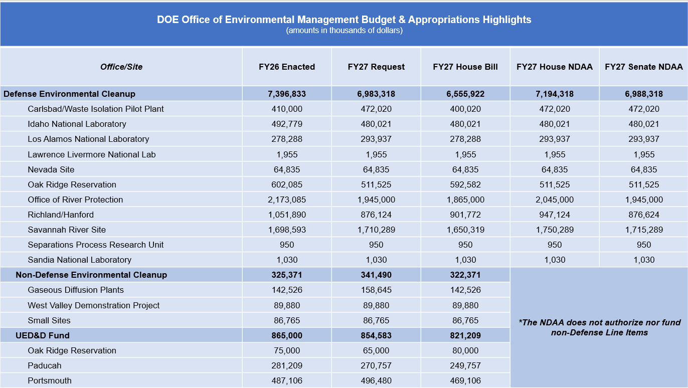Viewport: 688px width, 388px height.
Task: Click the value 6,555,922 in House Bill column
Action: pos(465,94)
